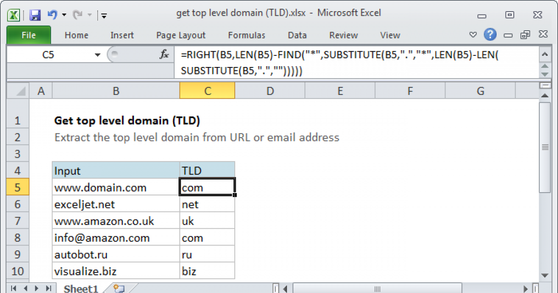Screen dimensions: 558x293
Task: Save the workbook via Quick Access Toolbar
Action: (x=34, y=13)
